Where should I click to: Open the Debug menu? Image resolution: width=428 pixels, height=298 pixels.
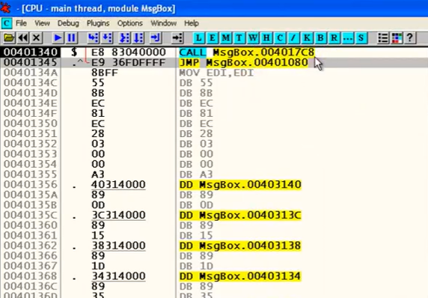(68, 23)
